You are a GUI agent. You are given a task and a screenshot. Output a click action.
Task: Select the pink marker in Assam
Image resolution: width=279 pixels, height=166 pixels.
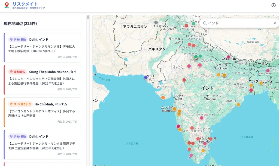tap(268, 71)
